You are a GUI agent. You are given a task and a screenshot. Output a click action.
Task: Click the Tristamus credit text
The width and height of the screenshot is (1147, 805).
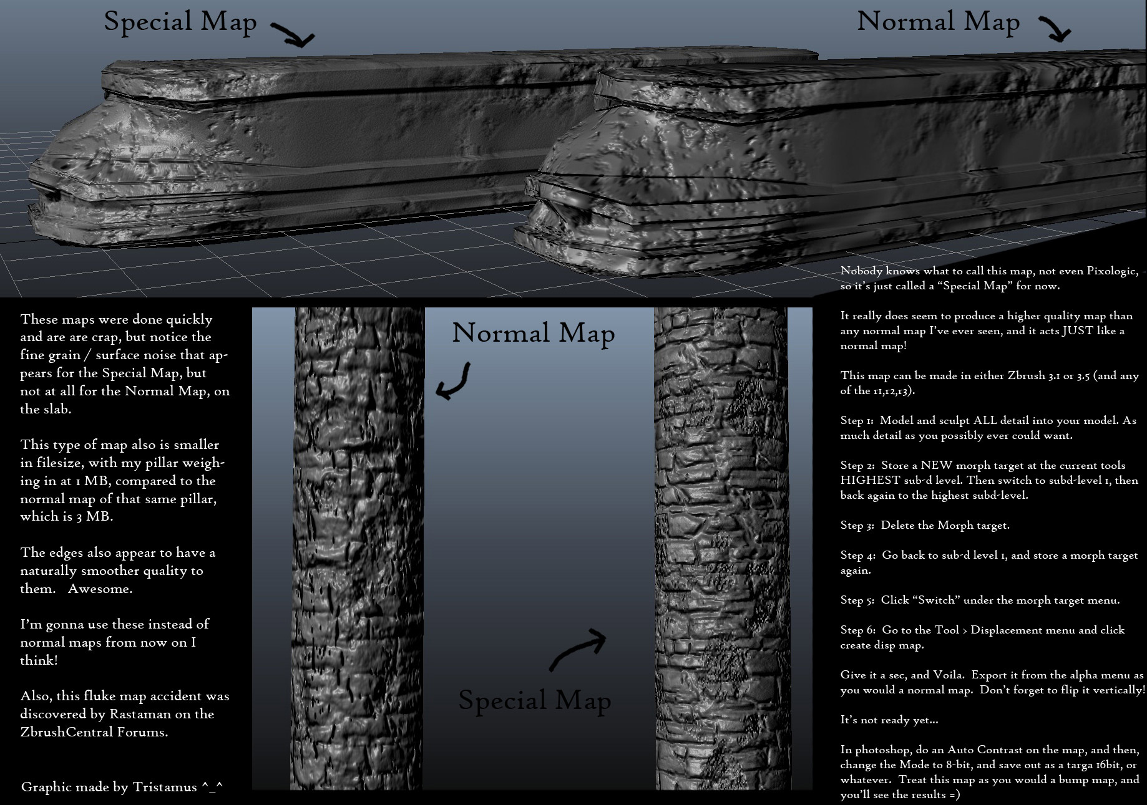coord(109,787)
